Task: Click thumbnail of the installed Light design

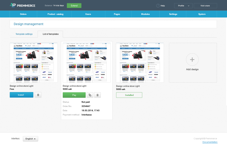Action: (140, 63)
